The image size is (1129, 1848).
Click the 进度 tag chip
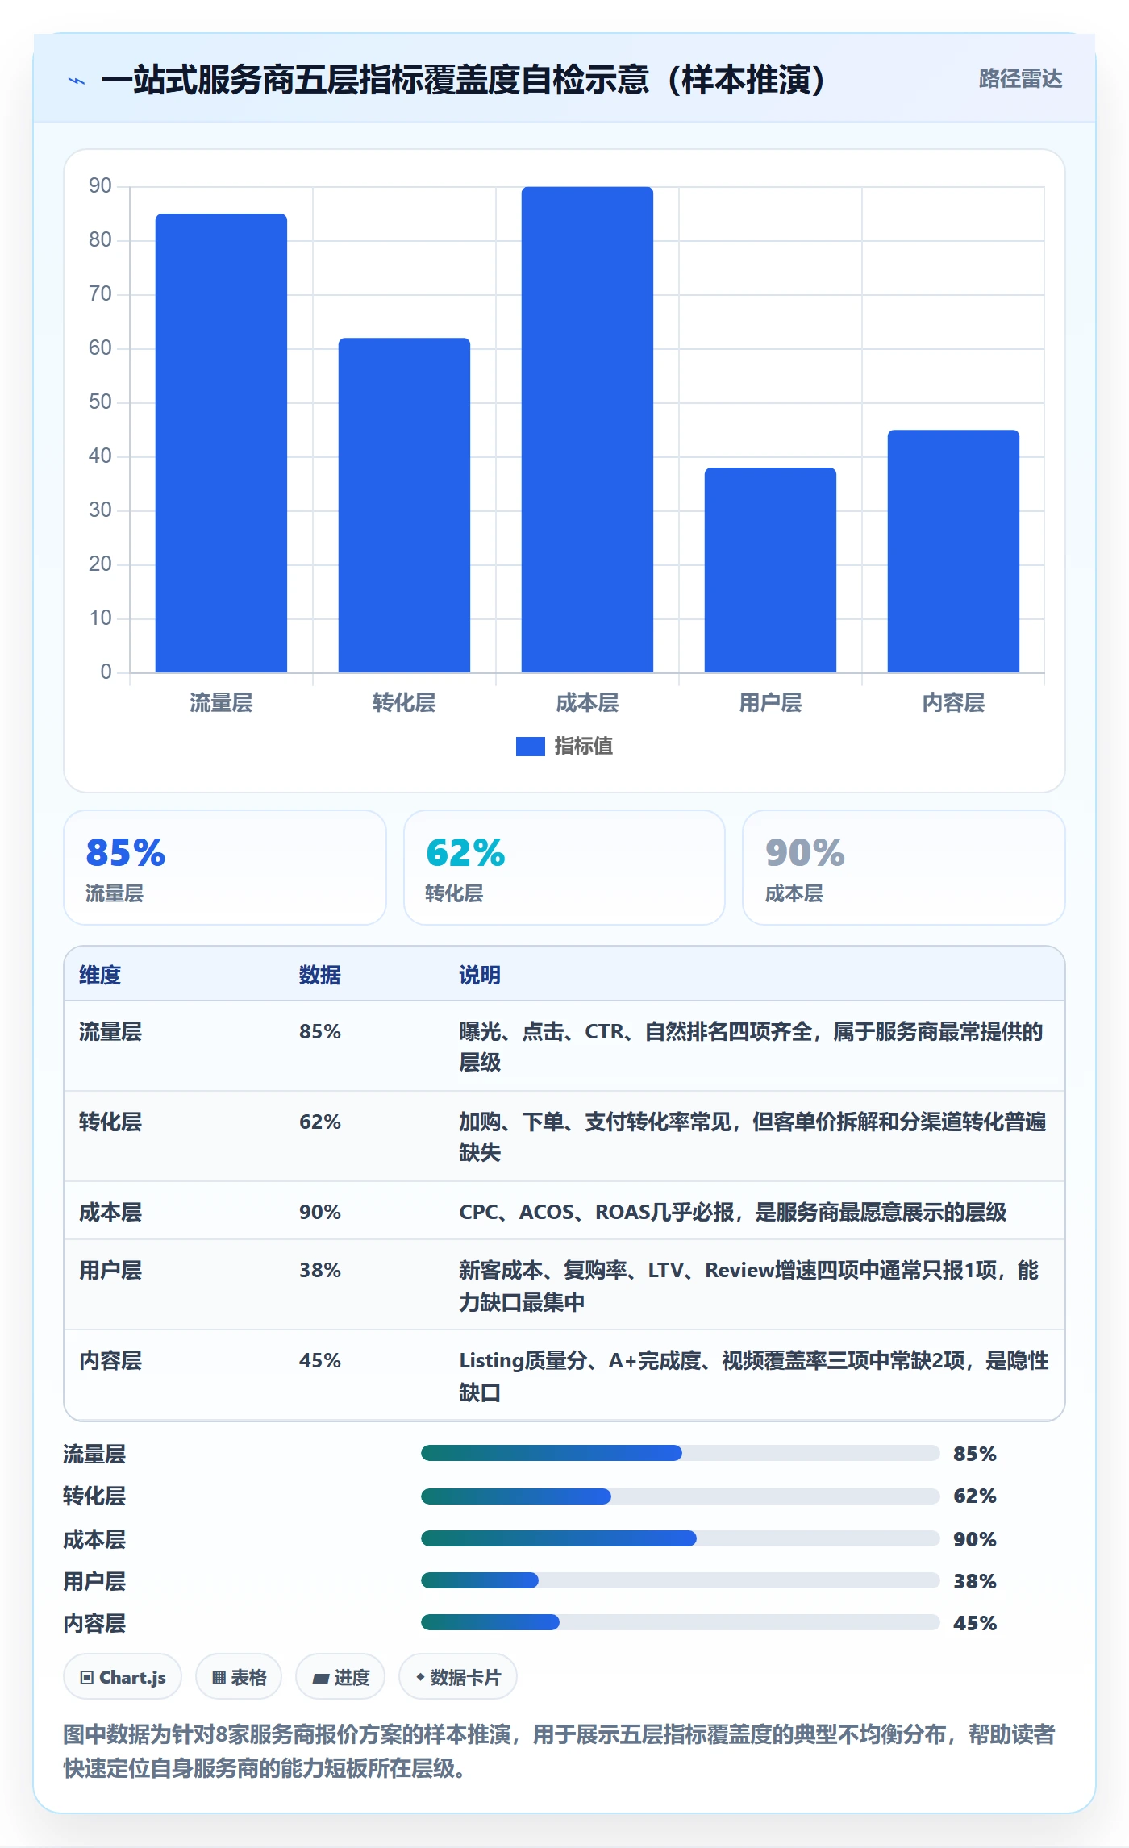coord(340,1677)
